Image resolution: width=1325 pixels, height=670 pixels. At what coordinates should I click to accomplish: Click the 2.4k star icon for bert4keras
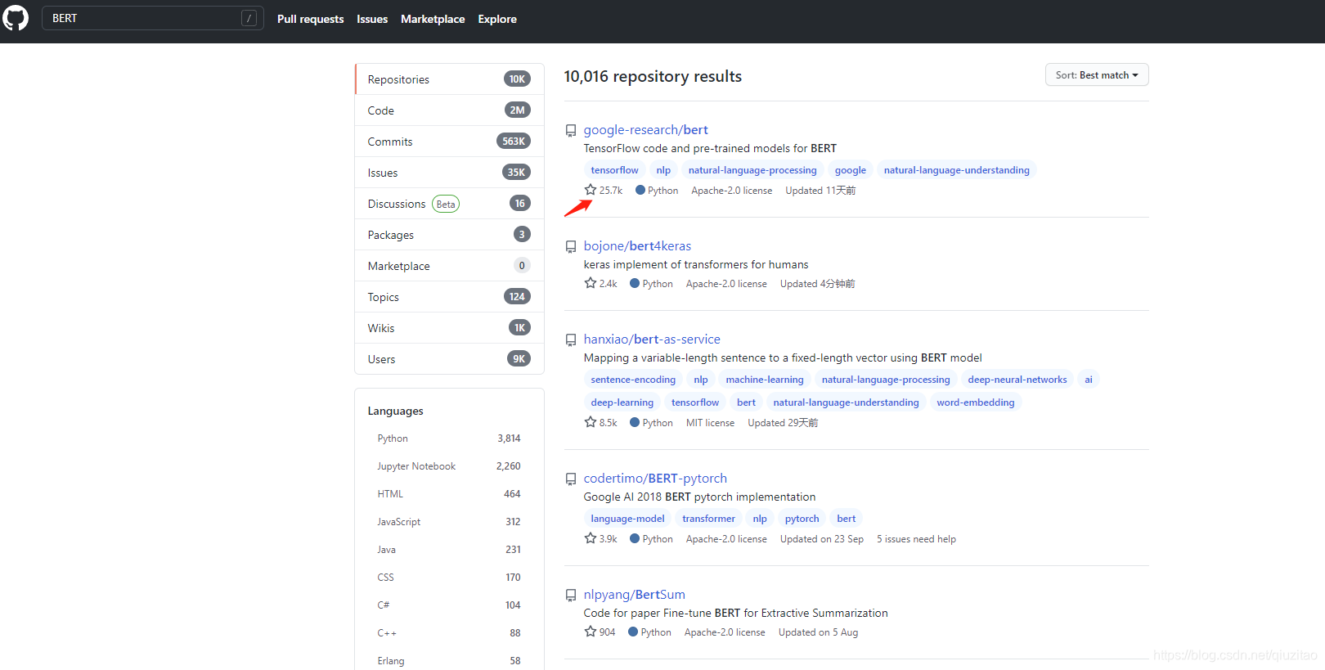click(x=591, y=283)
